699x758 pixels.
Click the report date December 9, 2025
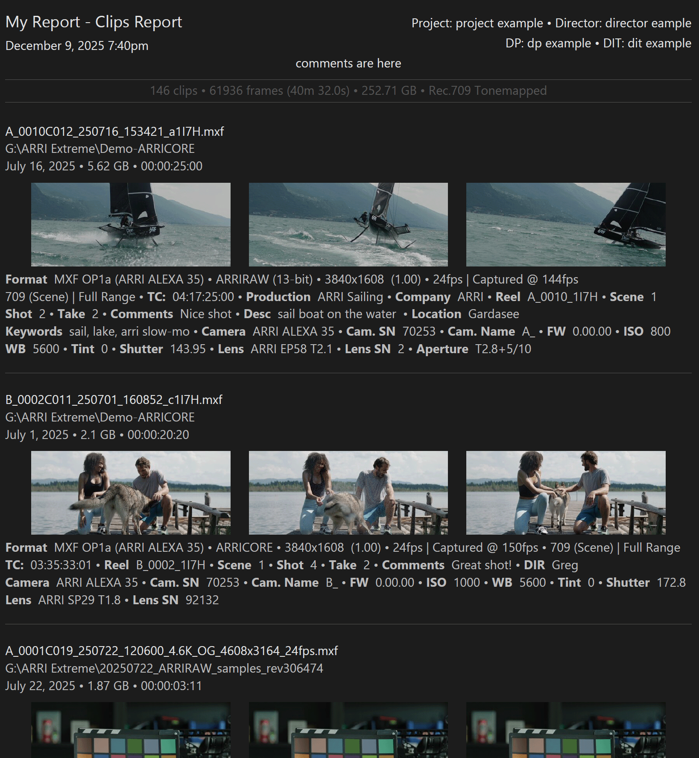(x=77, y=46)
